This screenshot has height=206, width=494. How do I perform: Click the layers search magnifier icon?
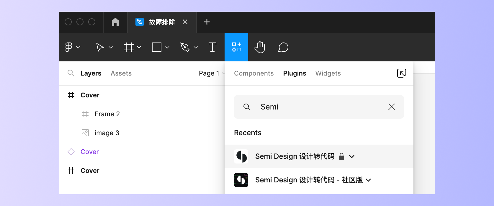pos(71,73)
